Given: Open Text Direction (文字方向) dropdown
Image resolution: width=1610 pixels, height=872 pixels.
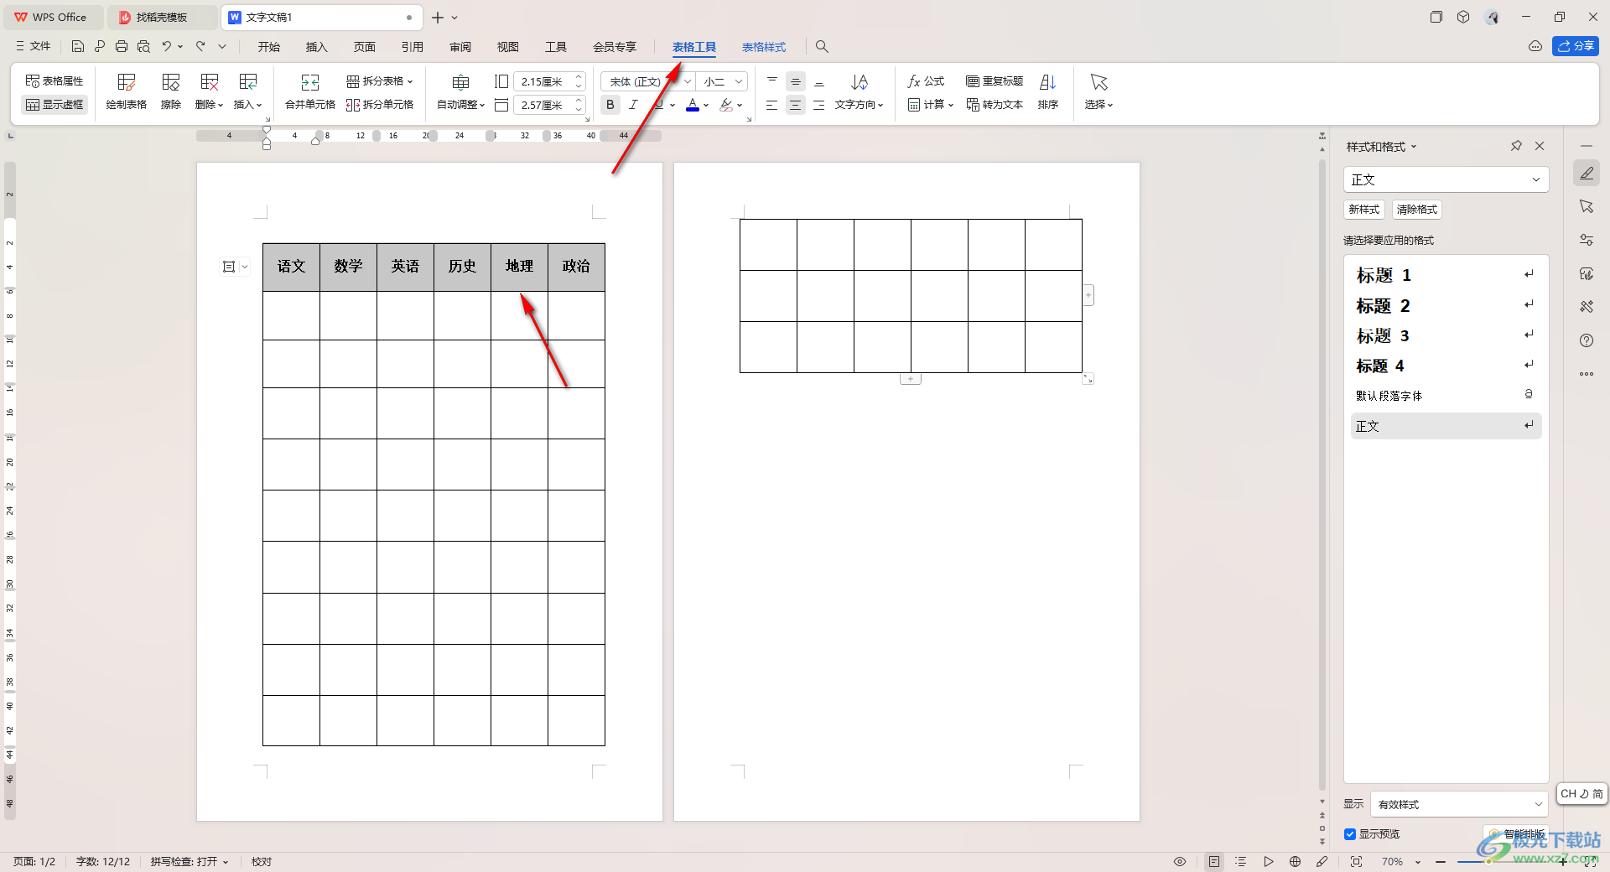Looking at the screenshot, I should tap(860, 105).
